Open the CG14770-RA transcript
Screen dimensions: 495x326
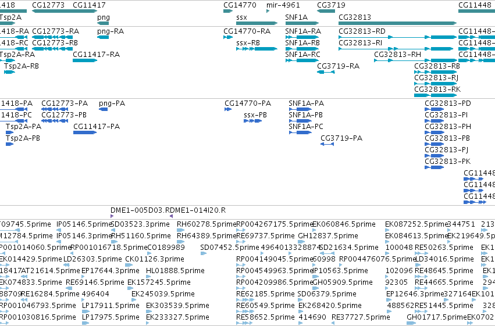coord(247,31)
